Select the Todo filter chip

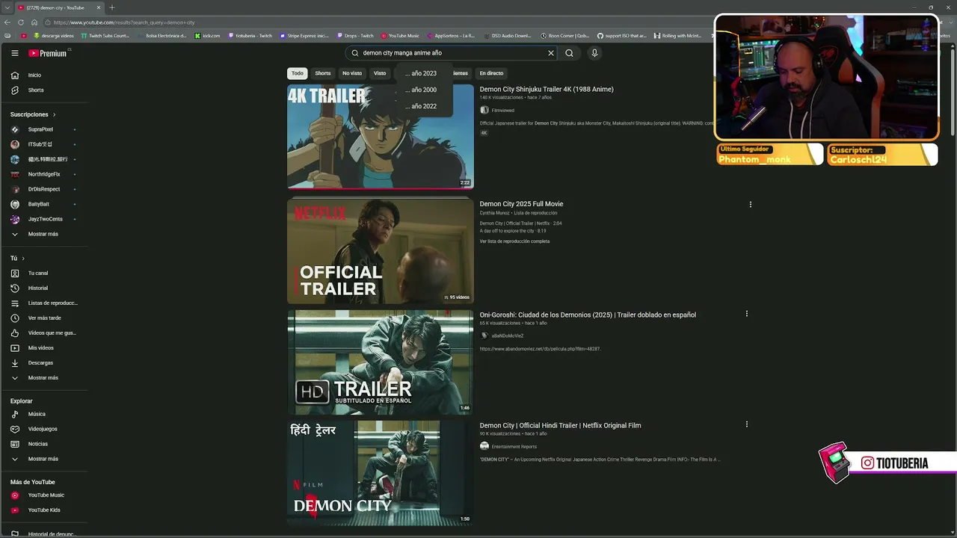click(x=298, y=73)
